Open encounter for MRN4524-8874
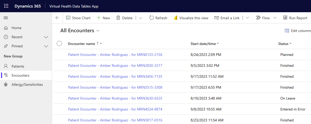This screenshot has height=124, width=311. click(x=115, y=109)
